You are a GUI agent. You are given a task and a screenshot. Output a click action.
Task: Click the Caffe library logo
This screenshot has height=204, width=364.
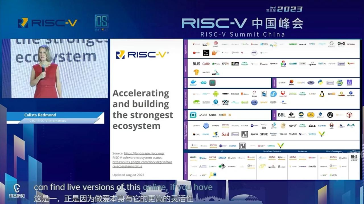pos(206,64)
